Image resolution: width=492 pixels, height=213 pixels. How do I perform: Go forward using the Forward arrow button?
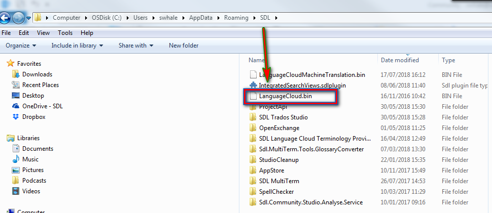pos(18,18)
